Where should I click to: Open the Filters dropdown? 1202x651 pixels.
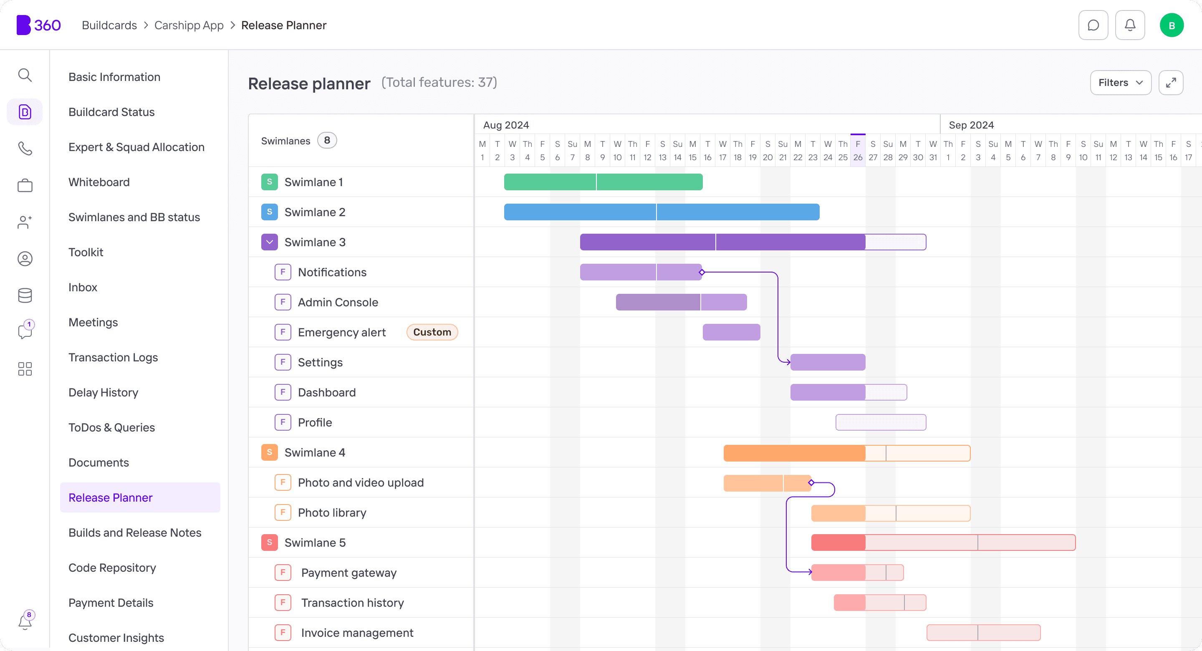click(1120, 83)
